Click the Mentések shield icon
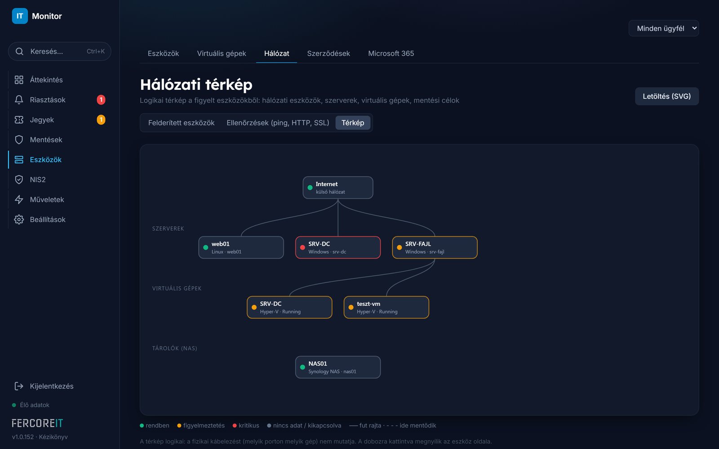 point(19,140)
